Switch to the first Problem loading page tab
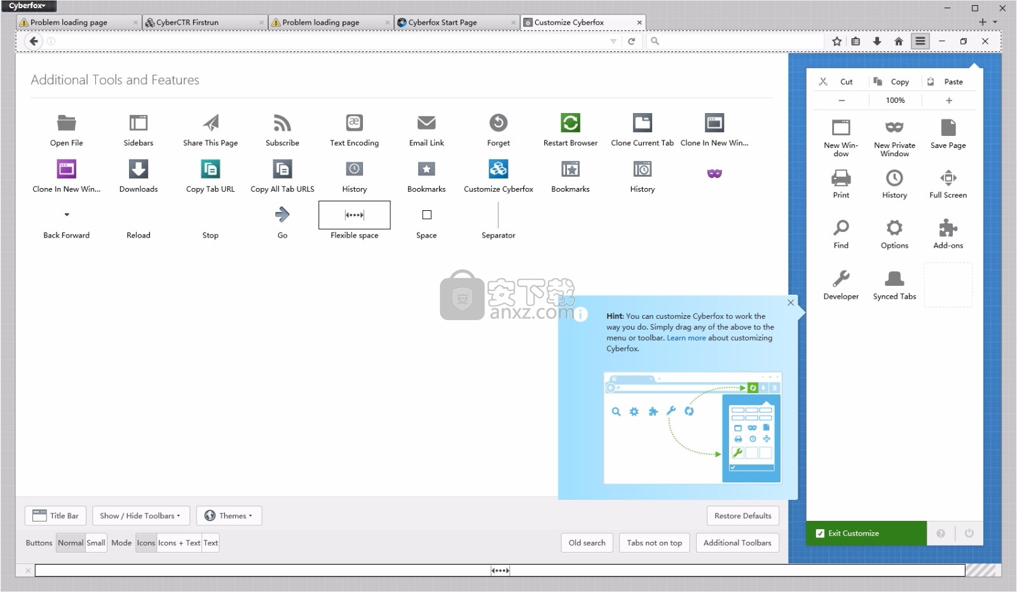1017x592 pixels. pos(78,22)
